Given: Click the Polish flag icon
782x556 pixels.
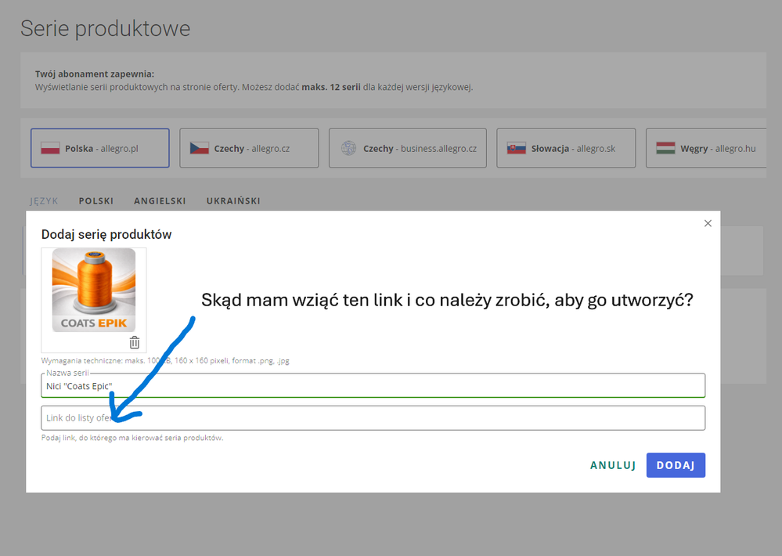Looking at the screenshot, I should (x=50, y=148).
